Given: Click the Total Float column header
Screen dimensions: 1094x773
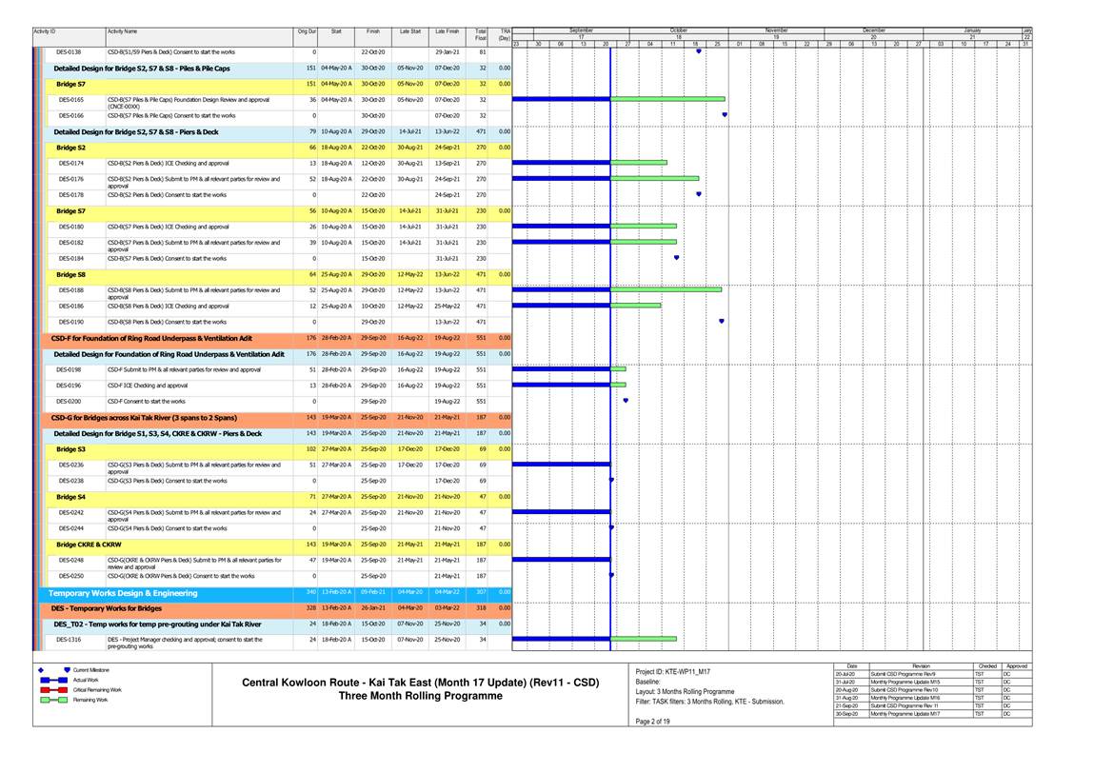Looking at the screenshot, I should [481, 34].
